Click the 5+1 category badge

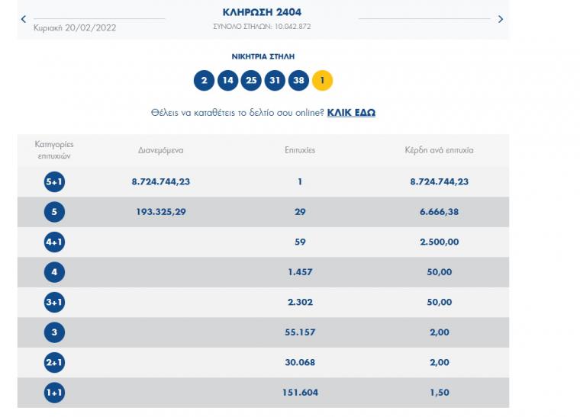coord(54,181)
